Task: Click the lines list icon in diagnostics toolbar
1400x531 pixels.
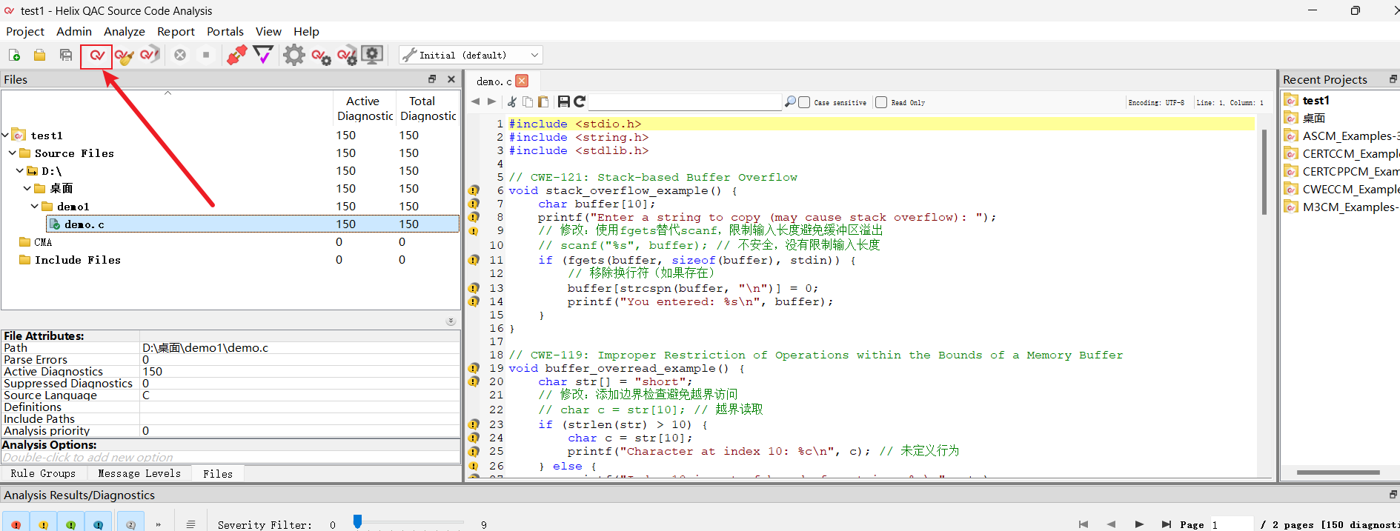Action: [190, 524]
